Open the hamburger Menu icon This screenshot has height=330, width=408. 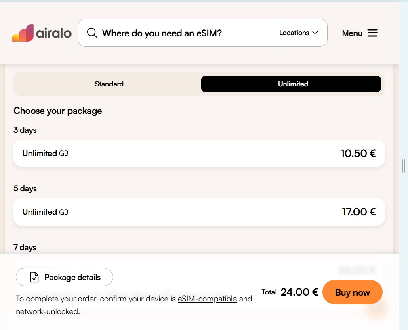(372, 33)
